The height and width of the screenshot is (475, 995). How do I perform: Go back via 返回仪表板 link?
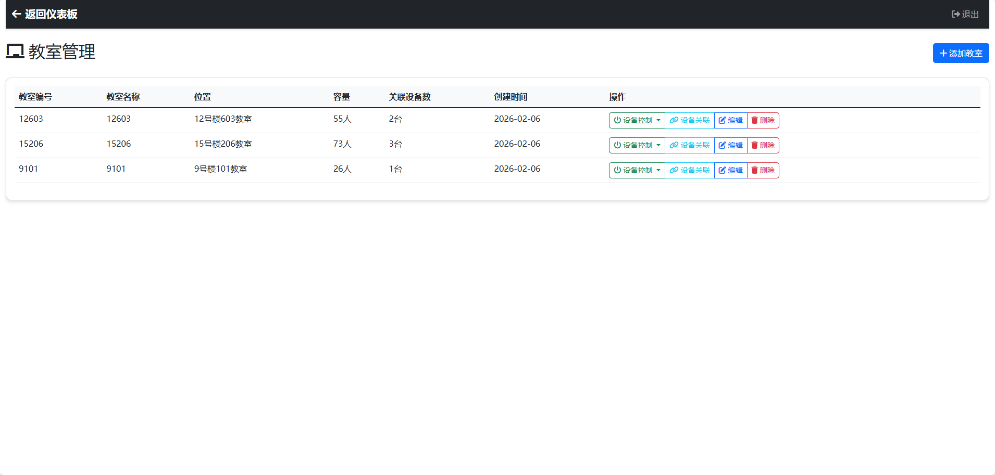click(44, 14)
